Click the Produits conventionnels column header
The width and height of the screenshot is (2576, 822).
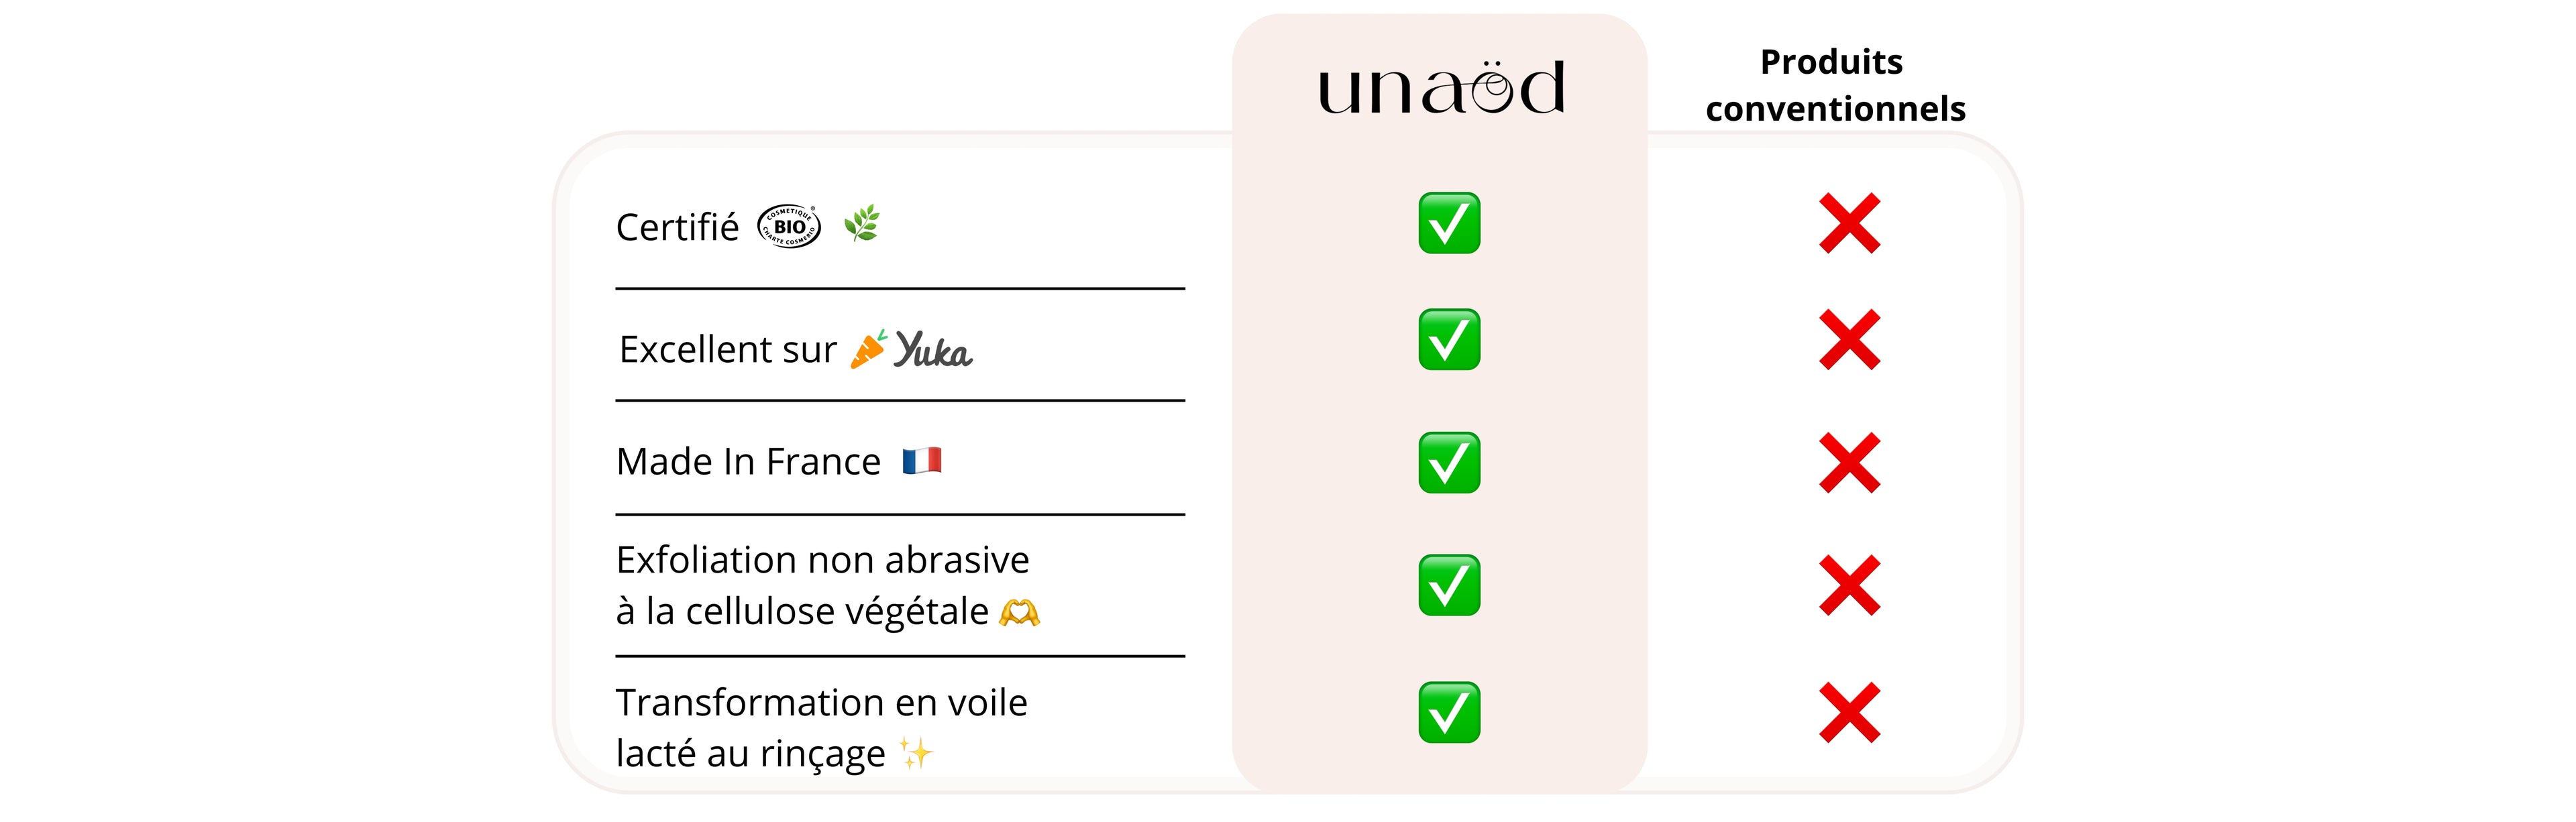pos(1834,85)
